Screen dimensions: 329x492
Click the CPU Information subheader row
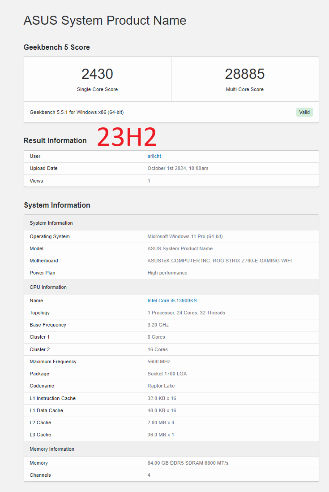171,287
